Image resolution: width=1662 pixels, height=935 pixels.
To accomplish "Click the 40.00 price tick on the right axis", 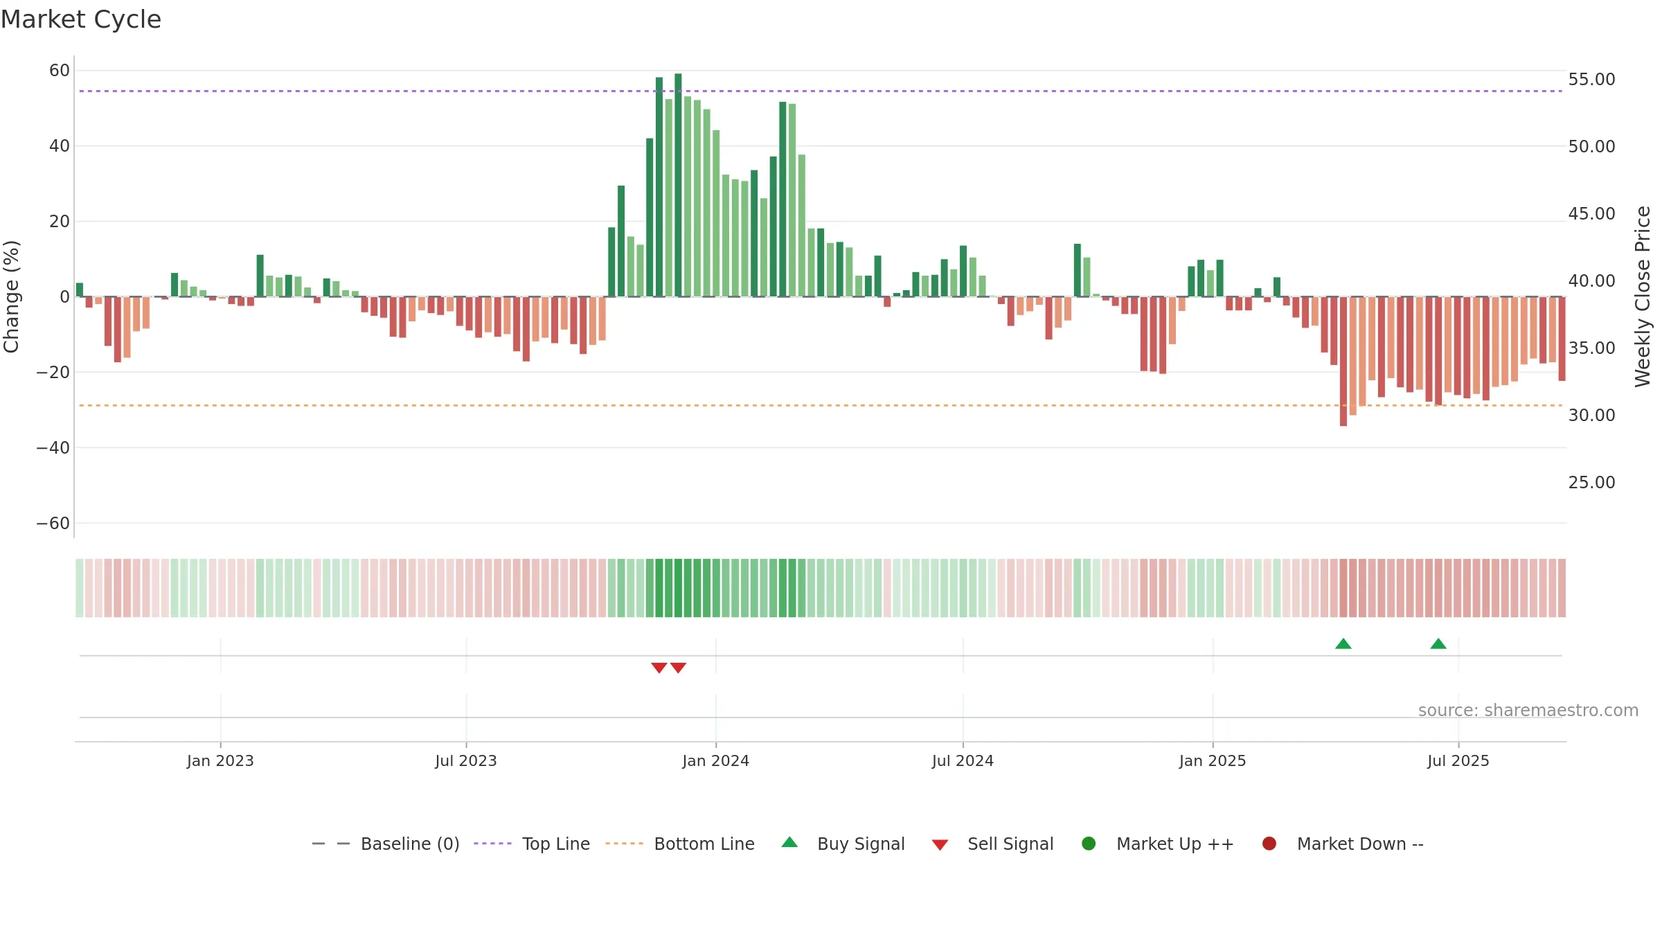I will [1591, 281].
